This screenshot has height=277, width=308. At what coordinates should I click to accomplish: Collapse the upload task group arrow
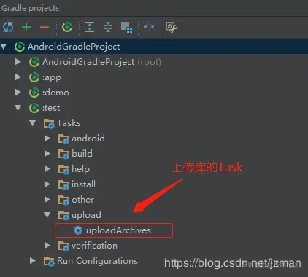tap(47, 215)
